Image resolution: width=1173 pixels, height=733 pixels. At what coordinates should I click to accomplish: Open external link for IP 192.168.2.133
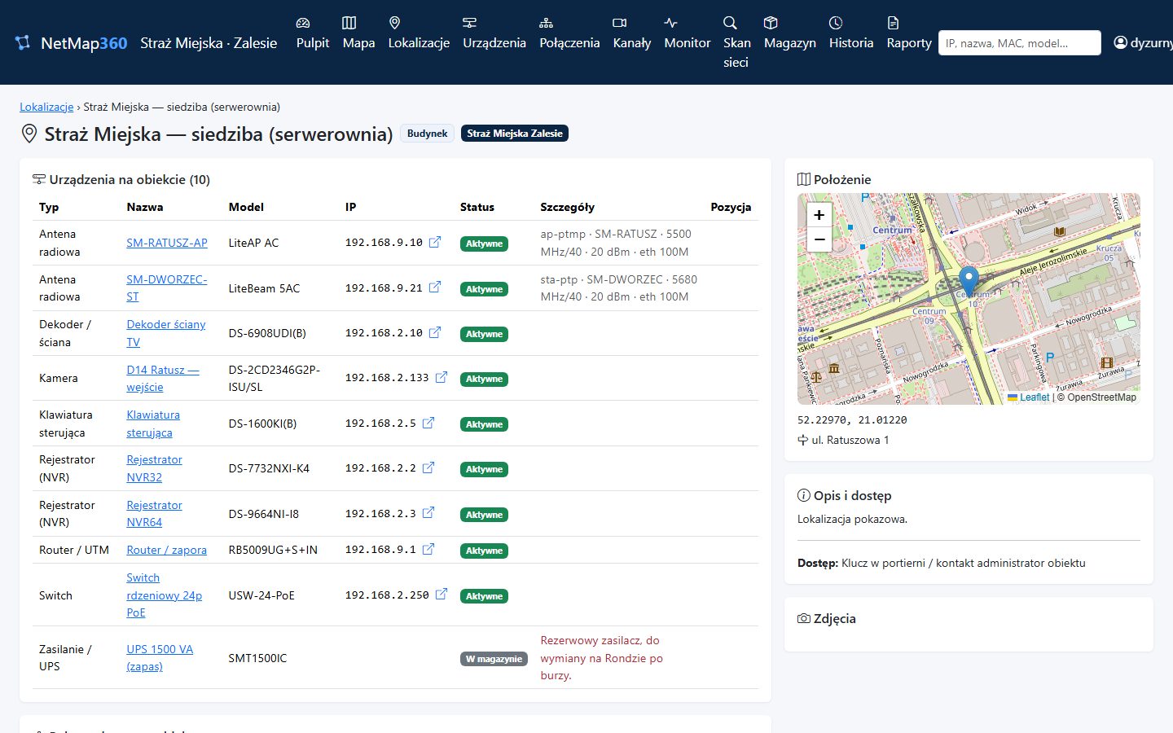coord(442,377)
